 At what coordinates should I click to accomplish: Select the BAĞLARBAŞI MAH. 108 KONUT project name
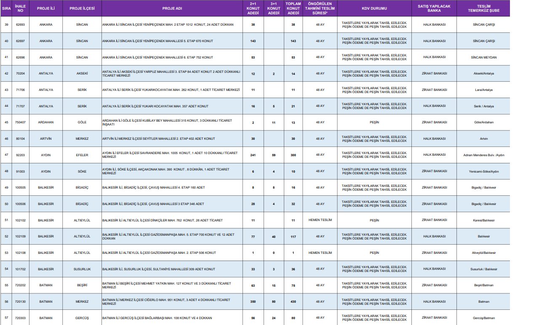click(157, 318)
